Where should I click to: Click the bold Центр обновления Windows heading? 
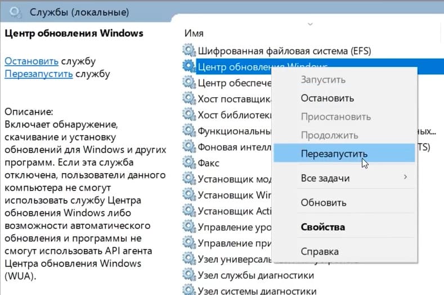(74, 33)
